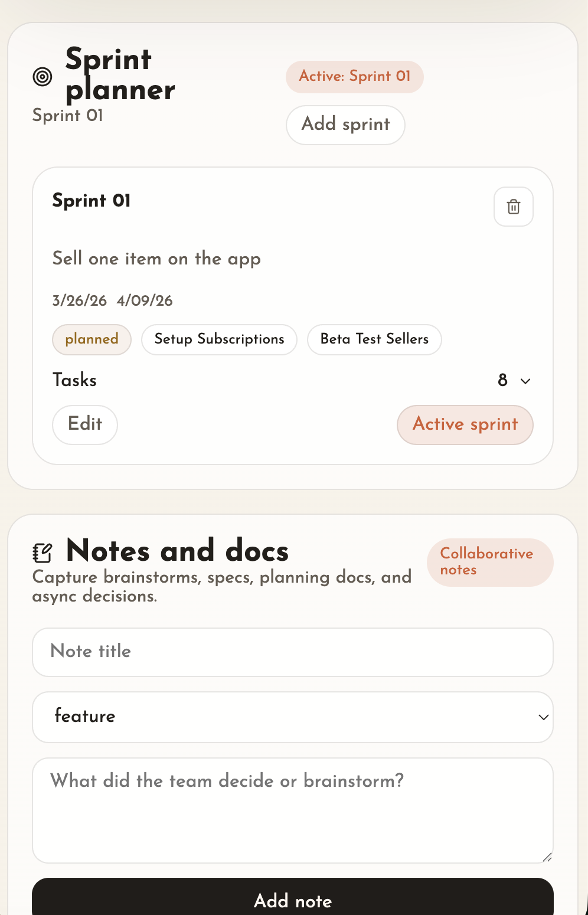Expand the Tasks list chevron

525,381
